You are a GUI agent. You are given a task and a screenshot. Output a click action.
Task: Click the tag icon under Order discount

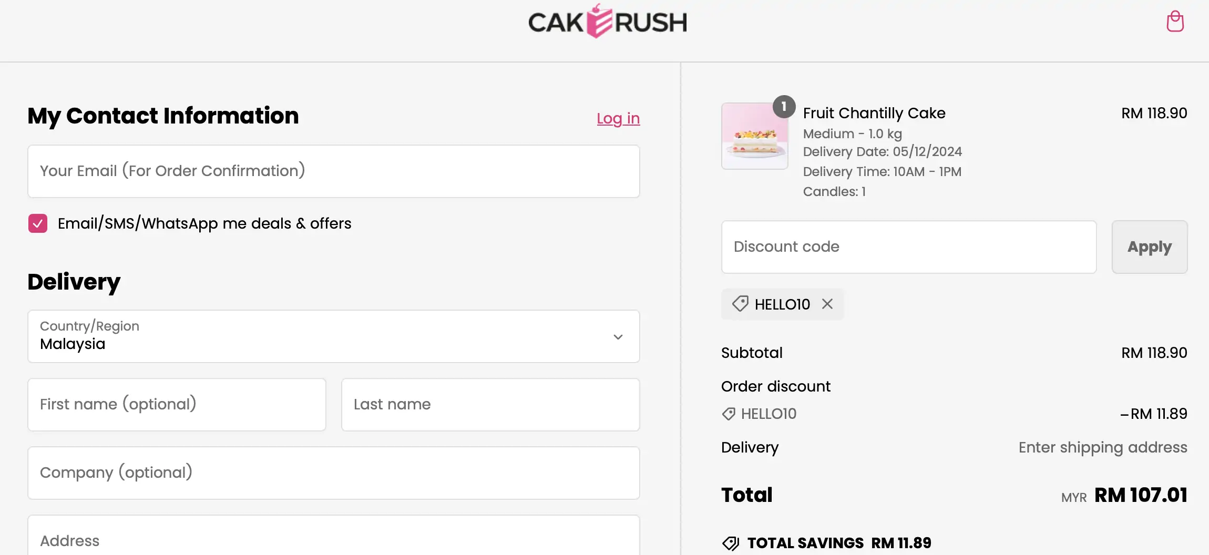[x=729, y=414]
